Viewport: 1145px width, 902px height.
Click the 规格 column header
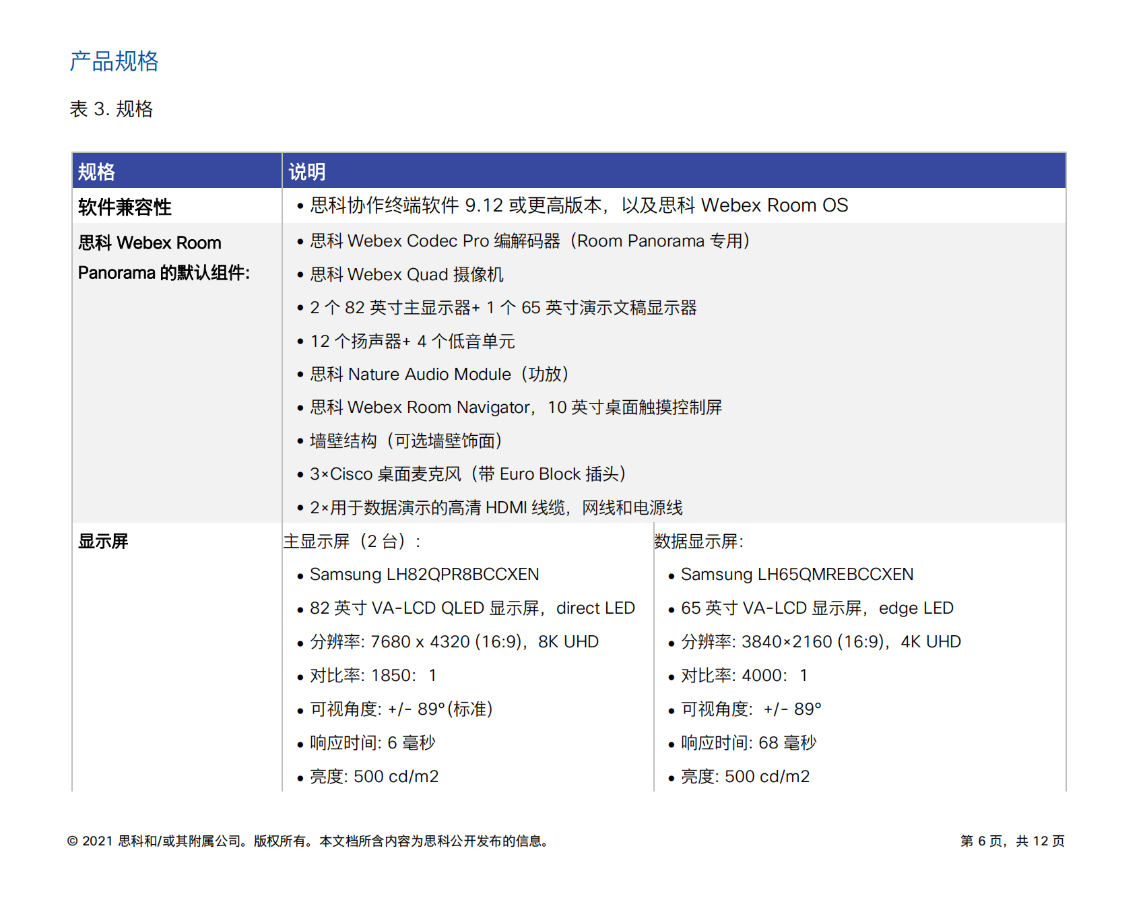point(96,172)
